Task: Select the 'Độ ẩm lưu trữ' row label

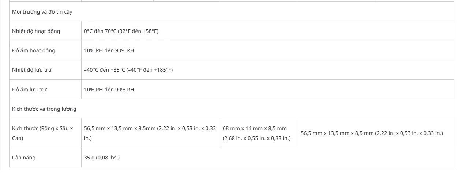Action: [x=29, y=90]
